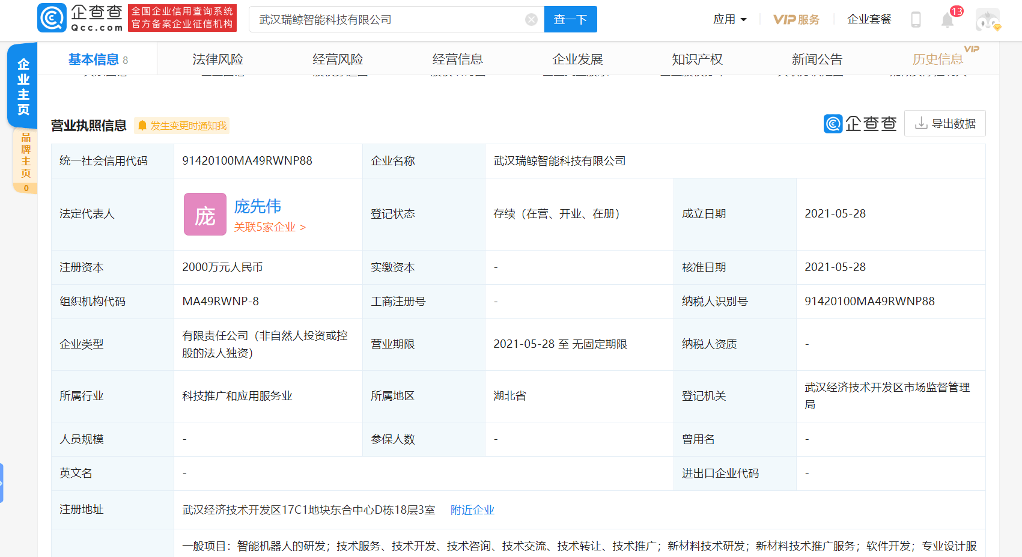Open the 企业主页 sidebar panel

tap(22, 84)
